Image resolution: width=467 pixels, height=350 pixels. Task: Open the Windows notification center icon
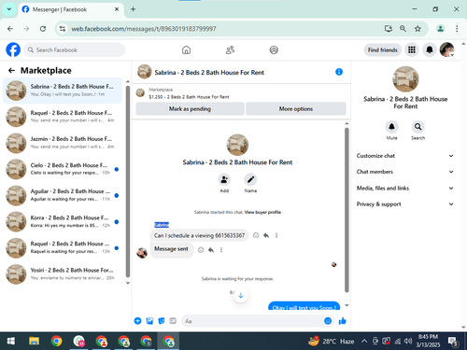point(453,342)
